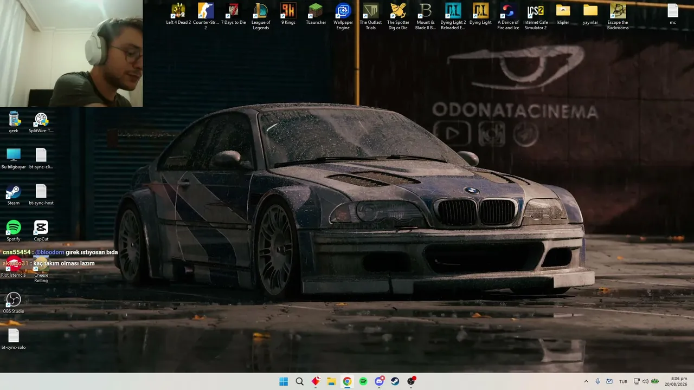Select the mc text file icon
This screenshot has height=390, width=694.
click(673, 15)
